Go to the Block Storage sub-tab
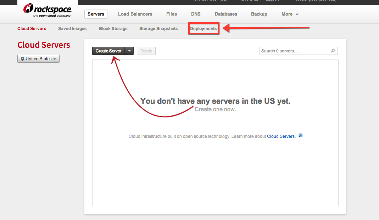This screenshot has width=379, height=220. coord(113,28)
